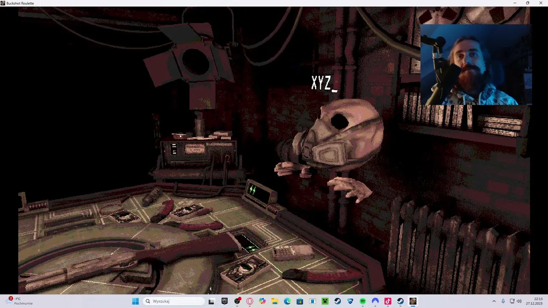Viewport: 548px width, 308px height.
Task: Open the clock and date 27.12.2025
Action: tap(535, 301)
